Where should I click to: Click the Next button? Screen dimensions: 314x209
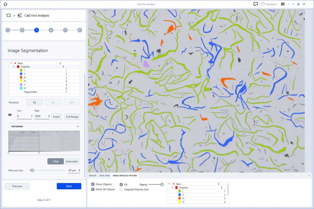69,186
